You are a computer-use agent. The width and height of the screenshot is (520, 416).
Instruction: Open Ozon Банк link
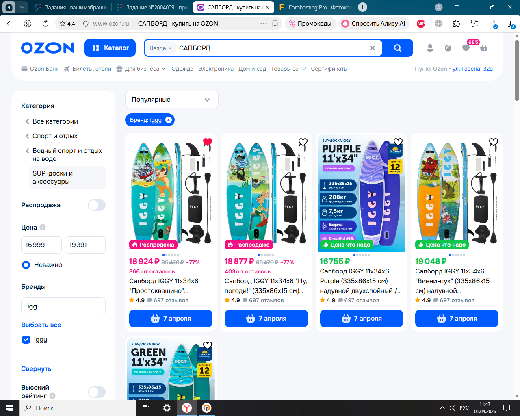pyautogui.click(x=40, y=69)
